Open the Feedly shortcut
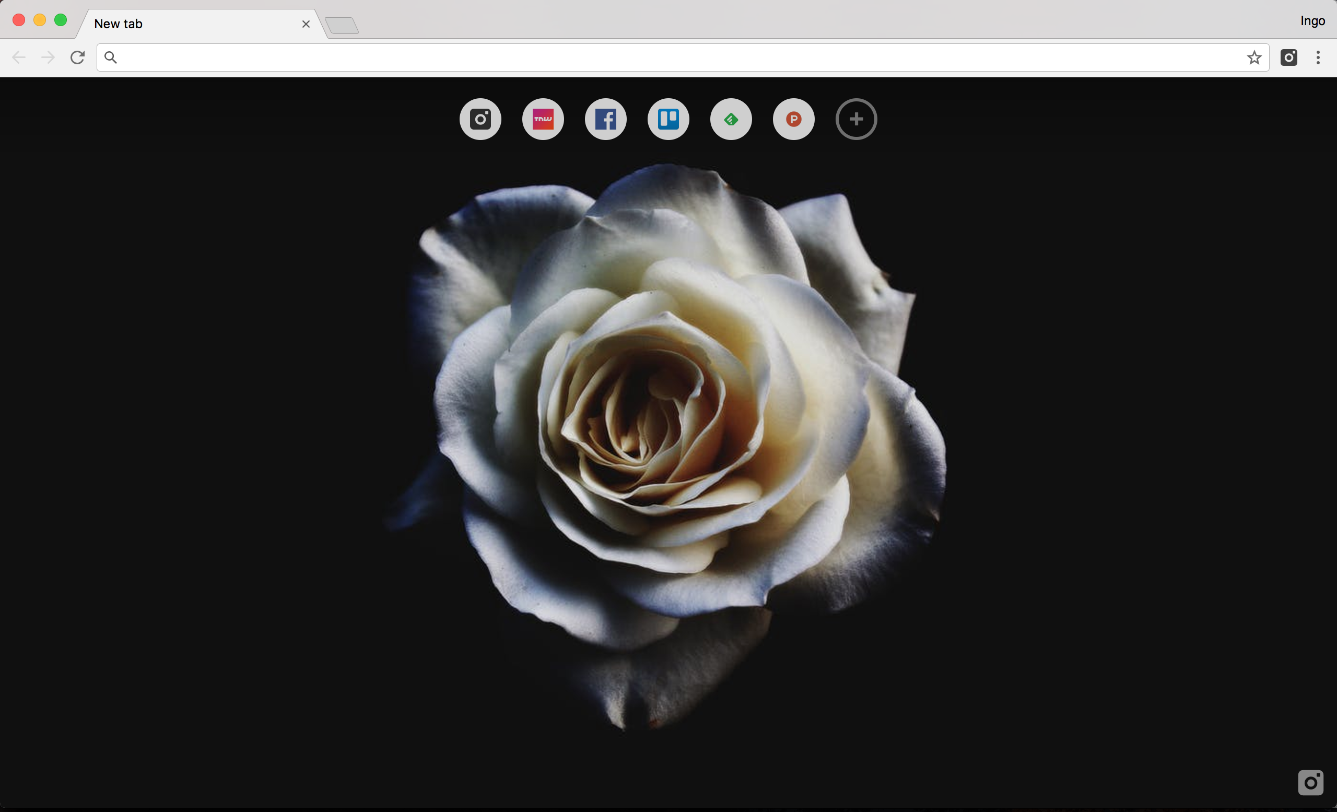This screenshot has height=812, width=1337. pos(731,119)
